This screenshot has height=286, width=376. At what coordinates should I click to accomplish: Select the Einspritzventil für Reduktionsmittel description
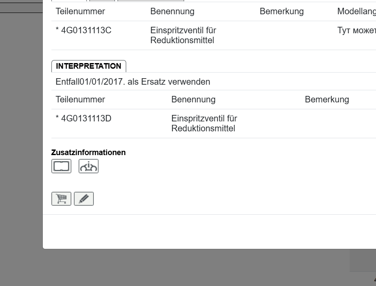tap(183, 35)
